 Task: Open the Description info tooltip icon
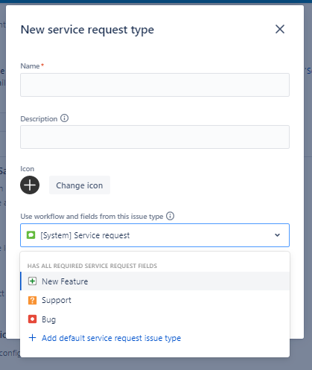64,118
